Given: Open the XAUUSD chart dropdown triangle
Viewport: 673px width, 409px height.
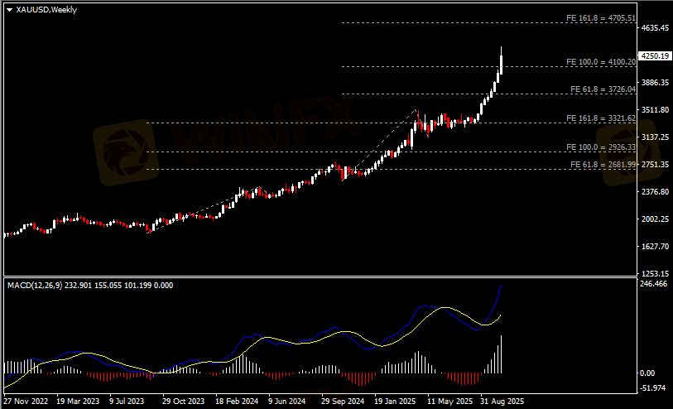Looking at the screenshot, I should [9, 10].
